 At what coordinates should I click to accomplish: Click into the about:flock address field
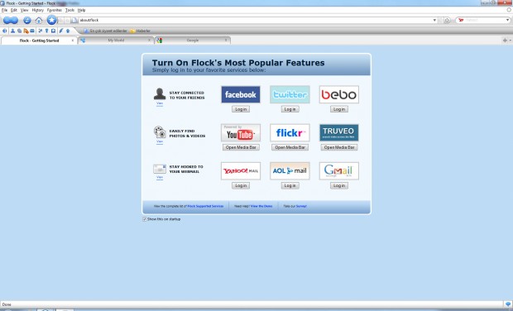pos(255,21)
